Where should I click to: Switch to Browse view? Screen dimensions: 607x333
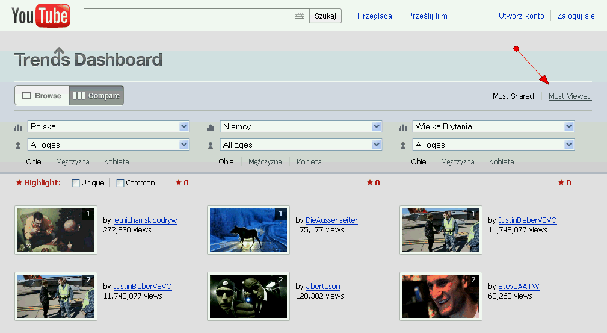click(42, 95)
